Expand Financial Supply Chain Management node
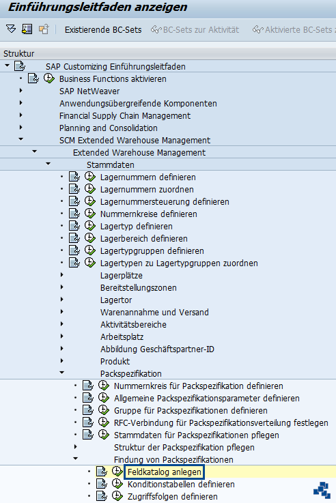This screenshot has width=336, height=503. 21,115
